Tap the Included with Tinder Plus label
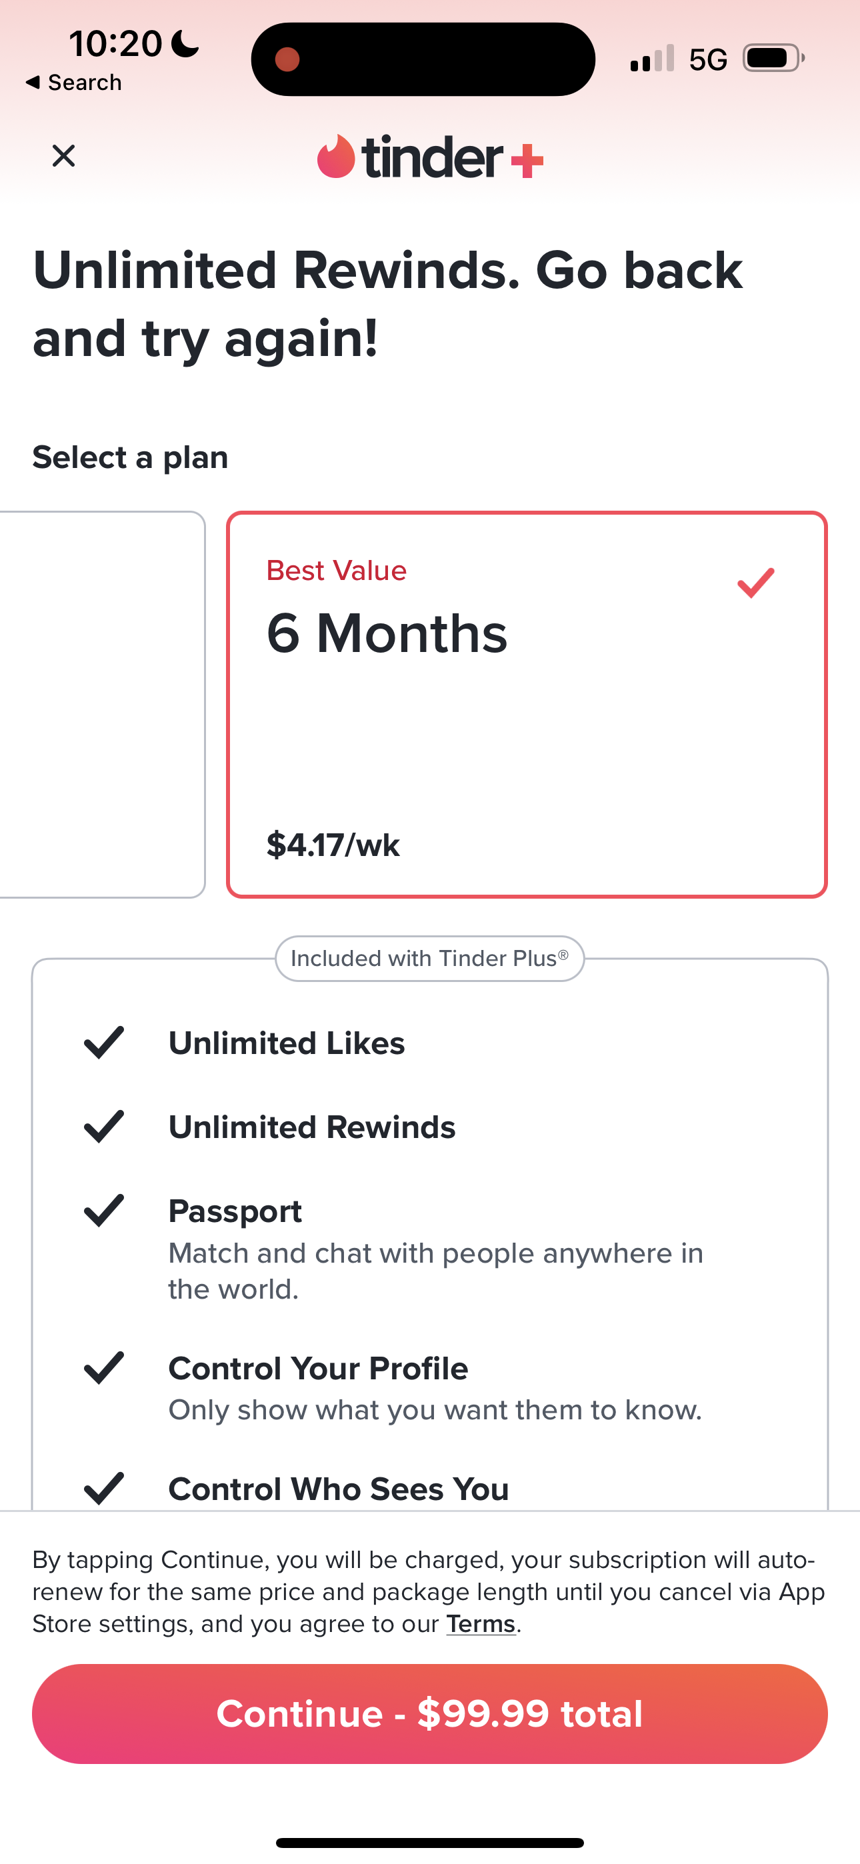The height and width of the screenshot is (1864, 860). pyautogui.click(x=429, y=959)
